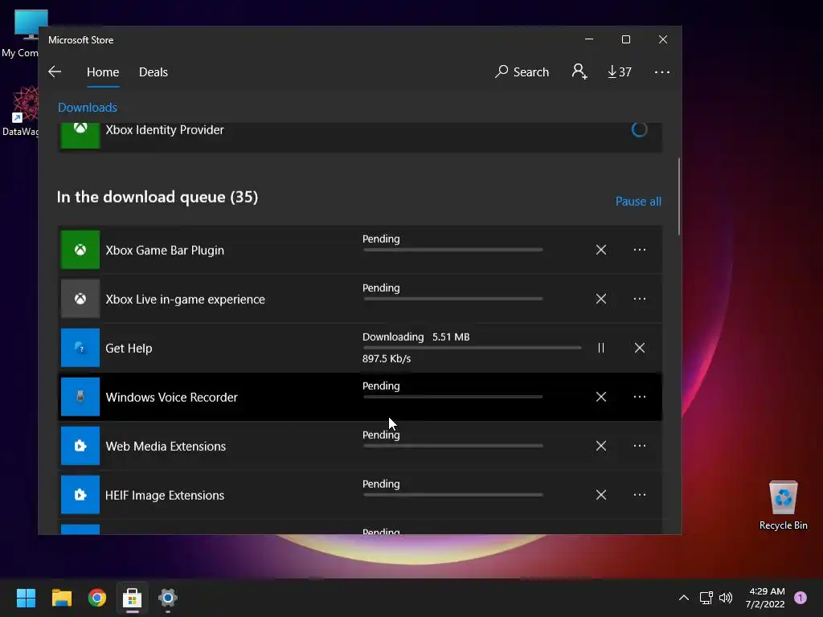Open the volume tray icon

pyautogui.click(x=726, y=598)
